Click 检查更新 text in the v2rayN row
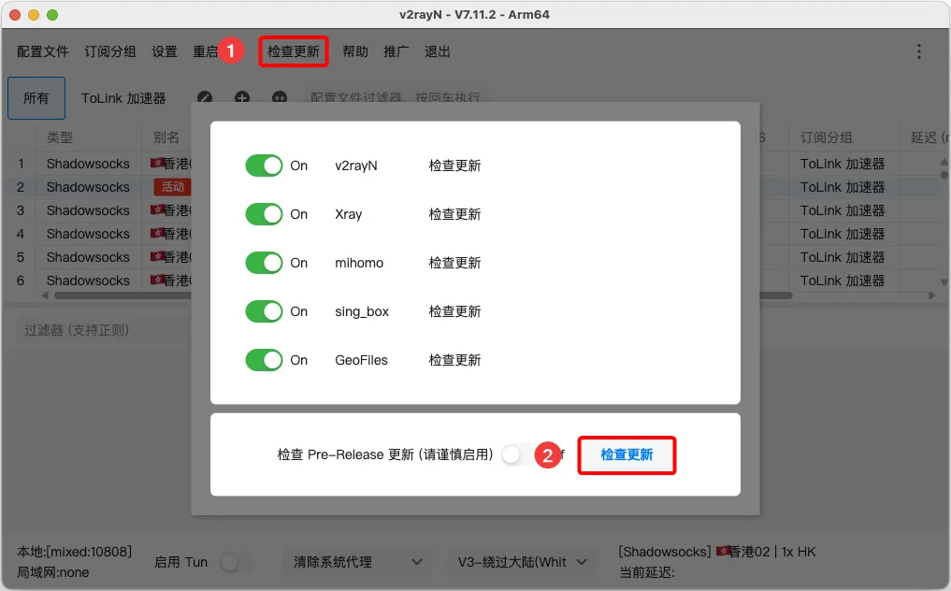The height and width of the screenshot is (591, 951). (454, 166)
